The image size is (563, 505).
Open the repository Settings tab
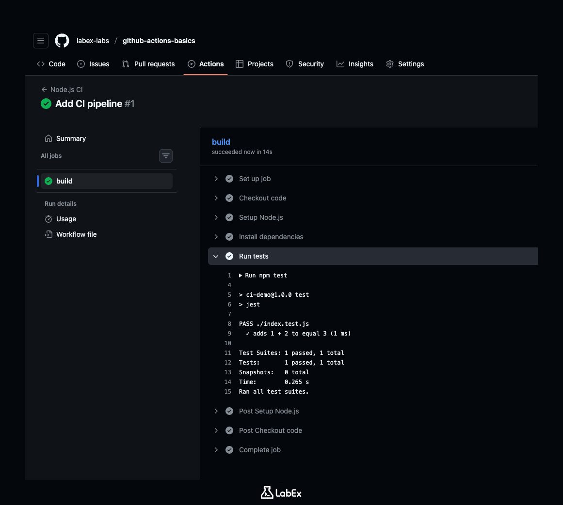click(405, 64)
